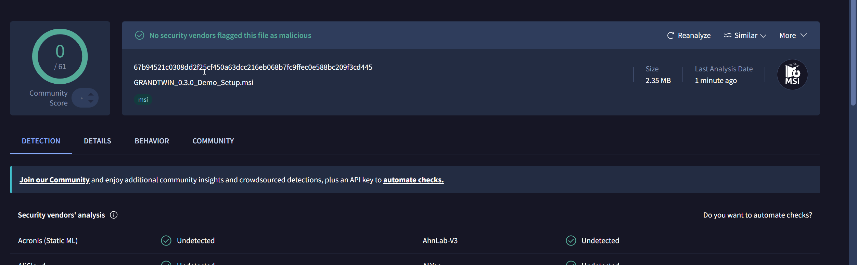This screenshot has width=857, height=265.
Task: Expand the Similar dropdown chevron
Action: coord(763,36)
